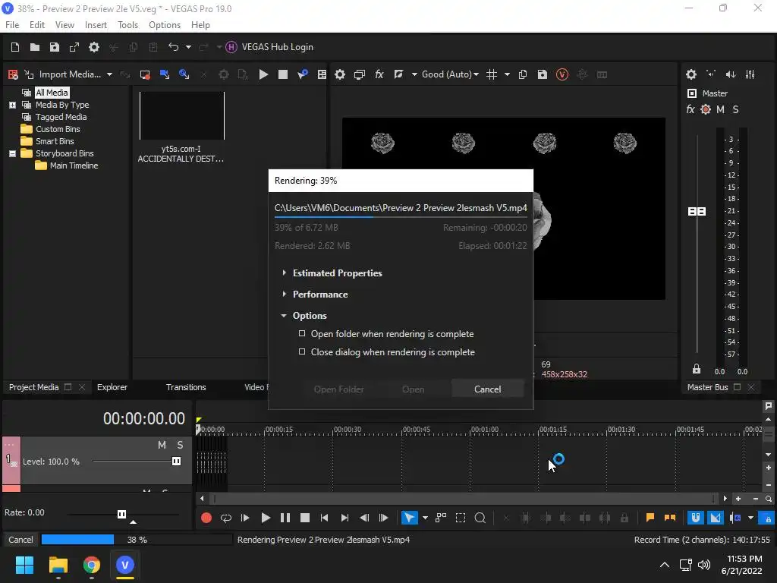Viewport: 777px width, 583px height.
Task: Click the Record button in transport
Action: [x=206, y=518]
